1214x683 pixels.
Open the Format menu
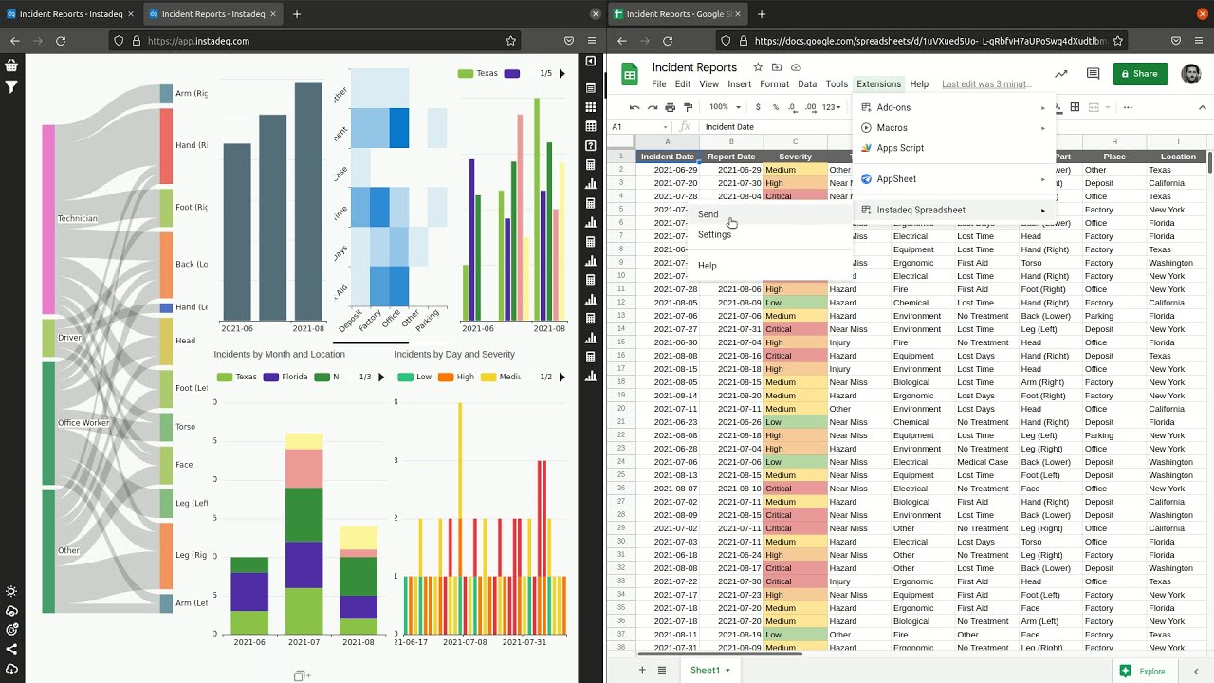[x=774, y=83]
